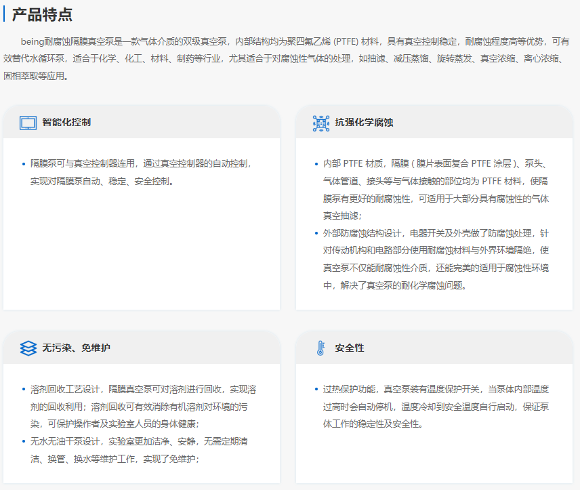Screen dimensions: 580x490
Task: Click the monitor icon beside 智能化控制
Action: (x=28, y=123)
